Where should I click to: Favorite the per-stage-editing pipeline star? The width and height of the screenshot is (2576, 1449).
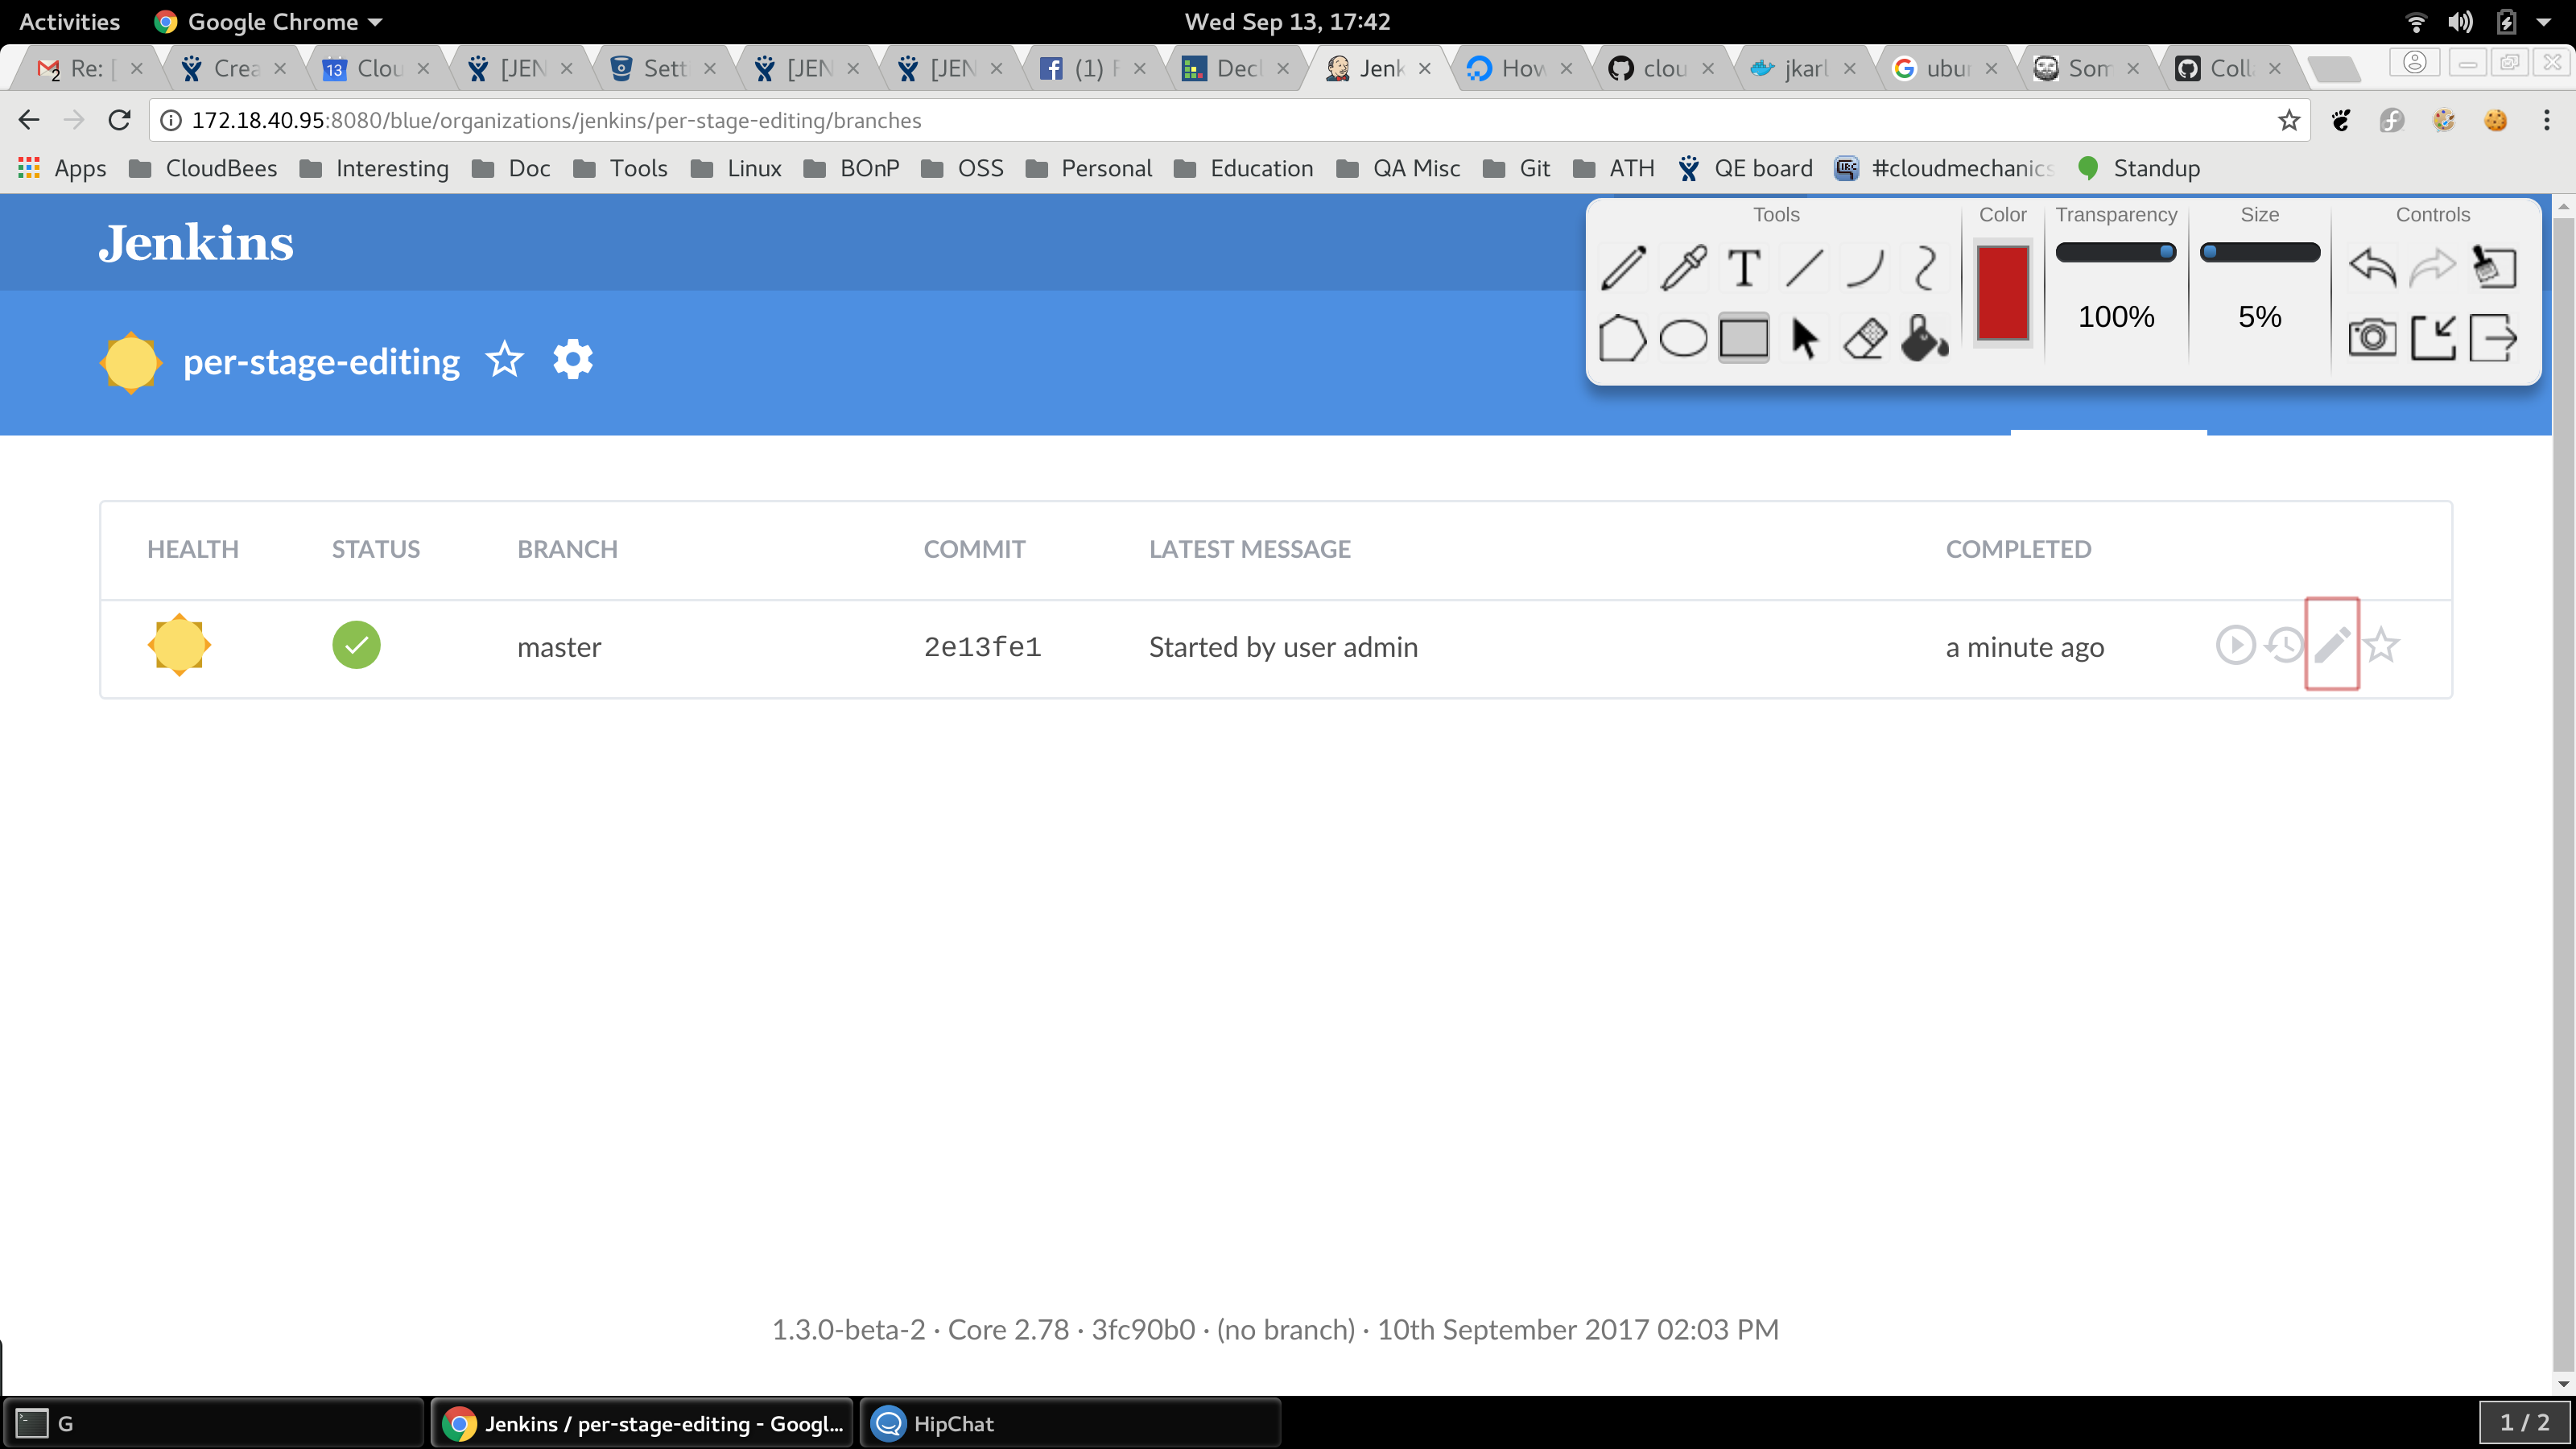point(505,360)
